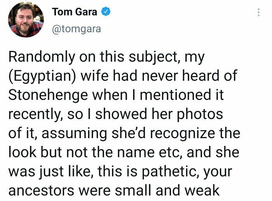Open the @tomgara handle link
This screenshot has height=201, width=272.
(x=76, y=29)
